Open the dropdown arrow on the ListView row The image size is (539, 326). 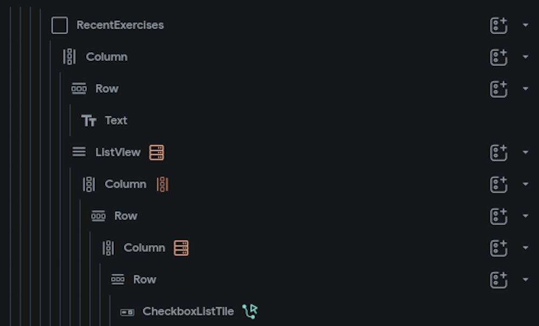526,152
